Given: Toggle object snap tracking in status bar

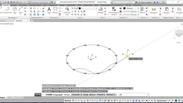Looking at the screenshot, I should (97, 100).
